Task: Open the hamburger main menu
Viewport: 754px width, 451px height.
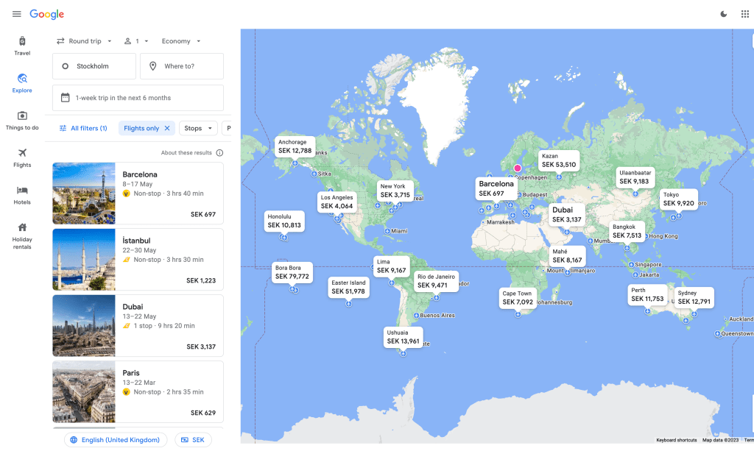Action: [16, 14]
